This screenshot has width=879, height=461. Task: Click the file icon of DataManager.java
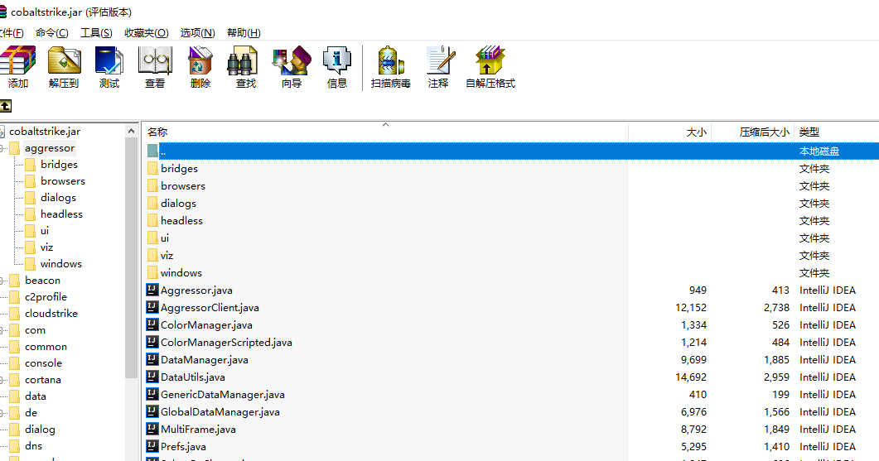[152, 359]
